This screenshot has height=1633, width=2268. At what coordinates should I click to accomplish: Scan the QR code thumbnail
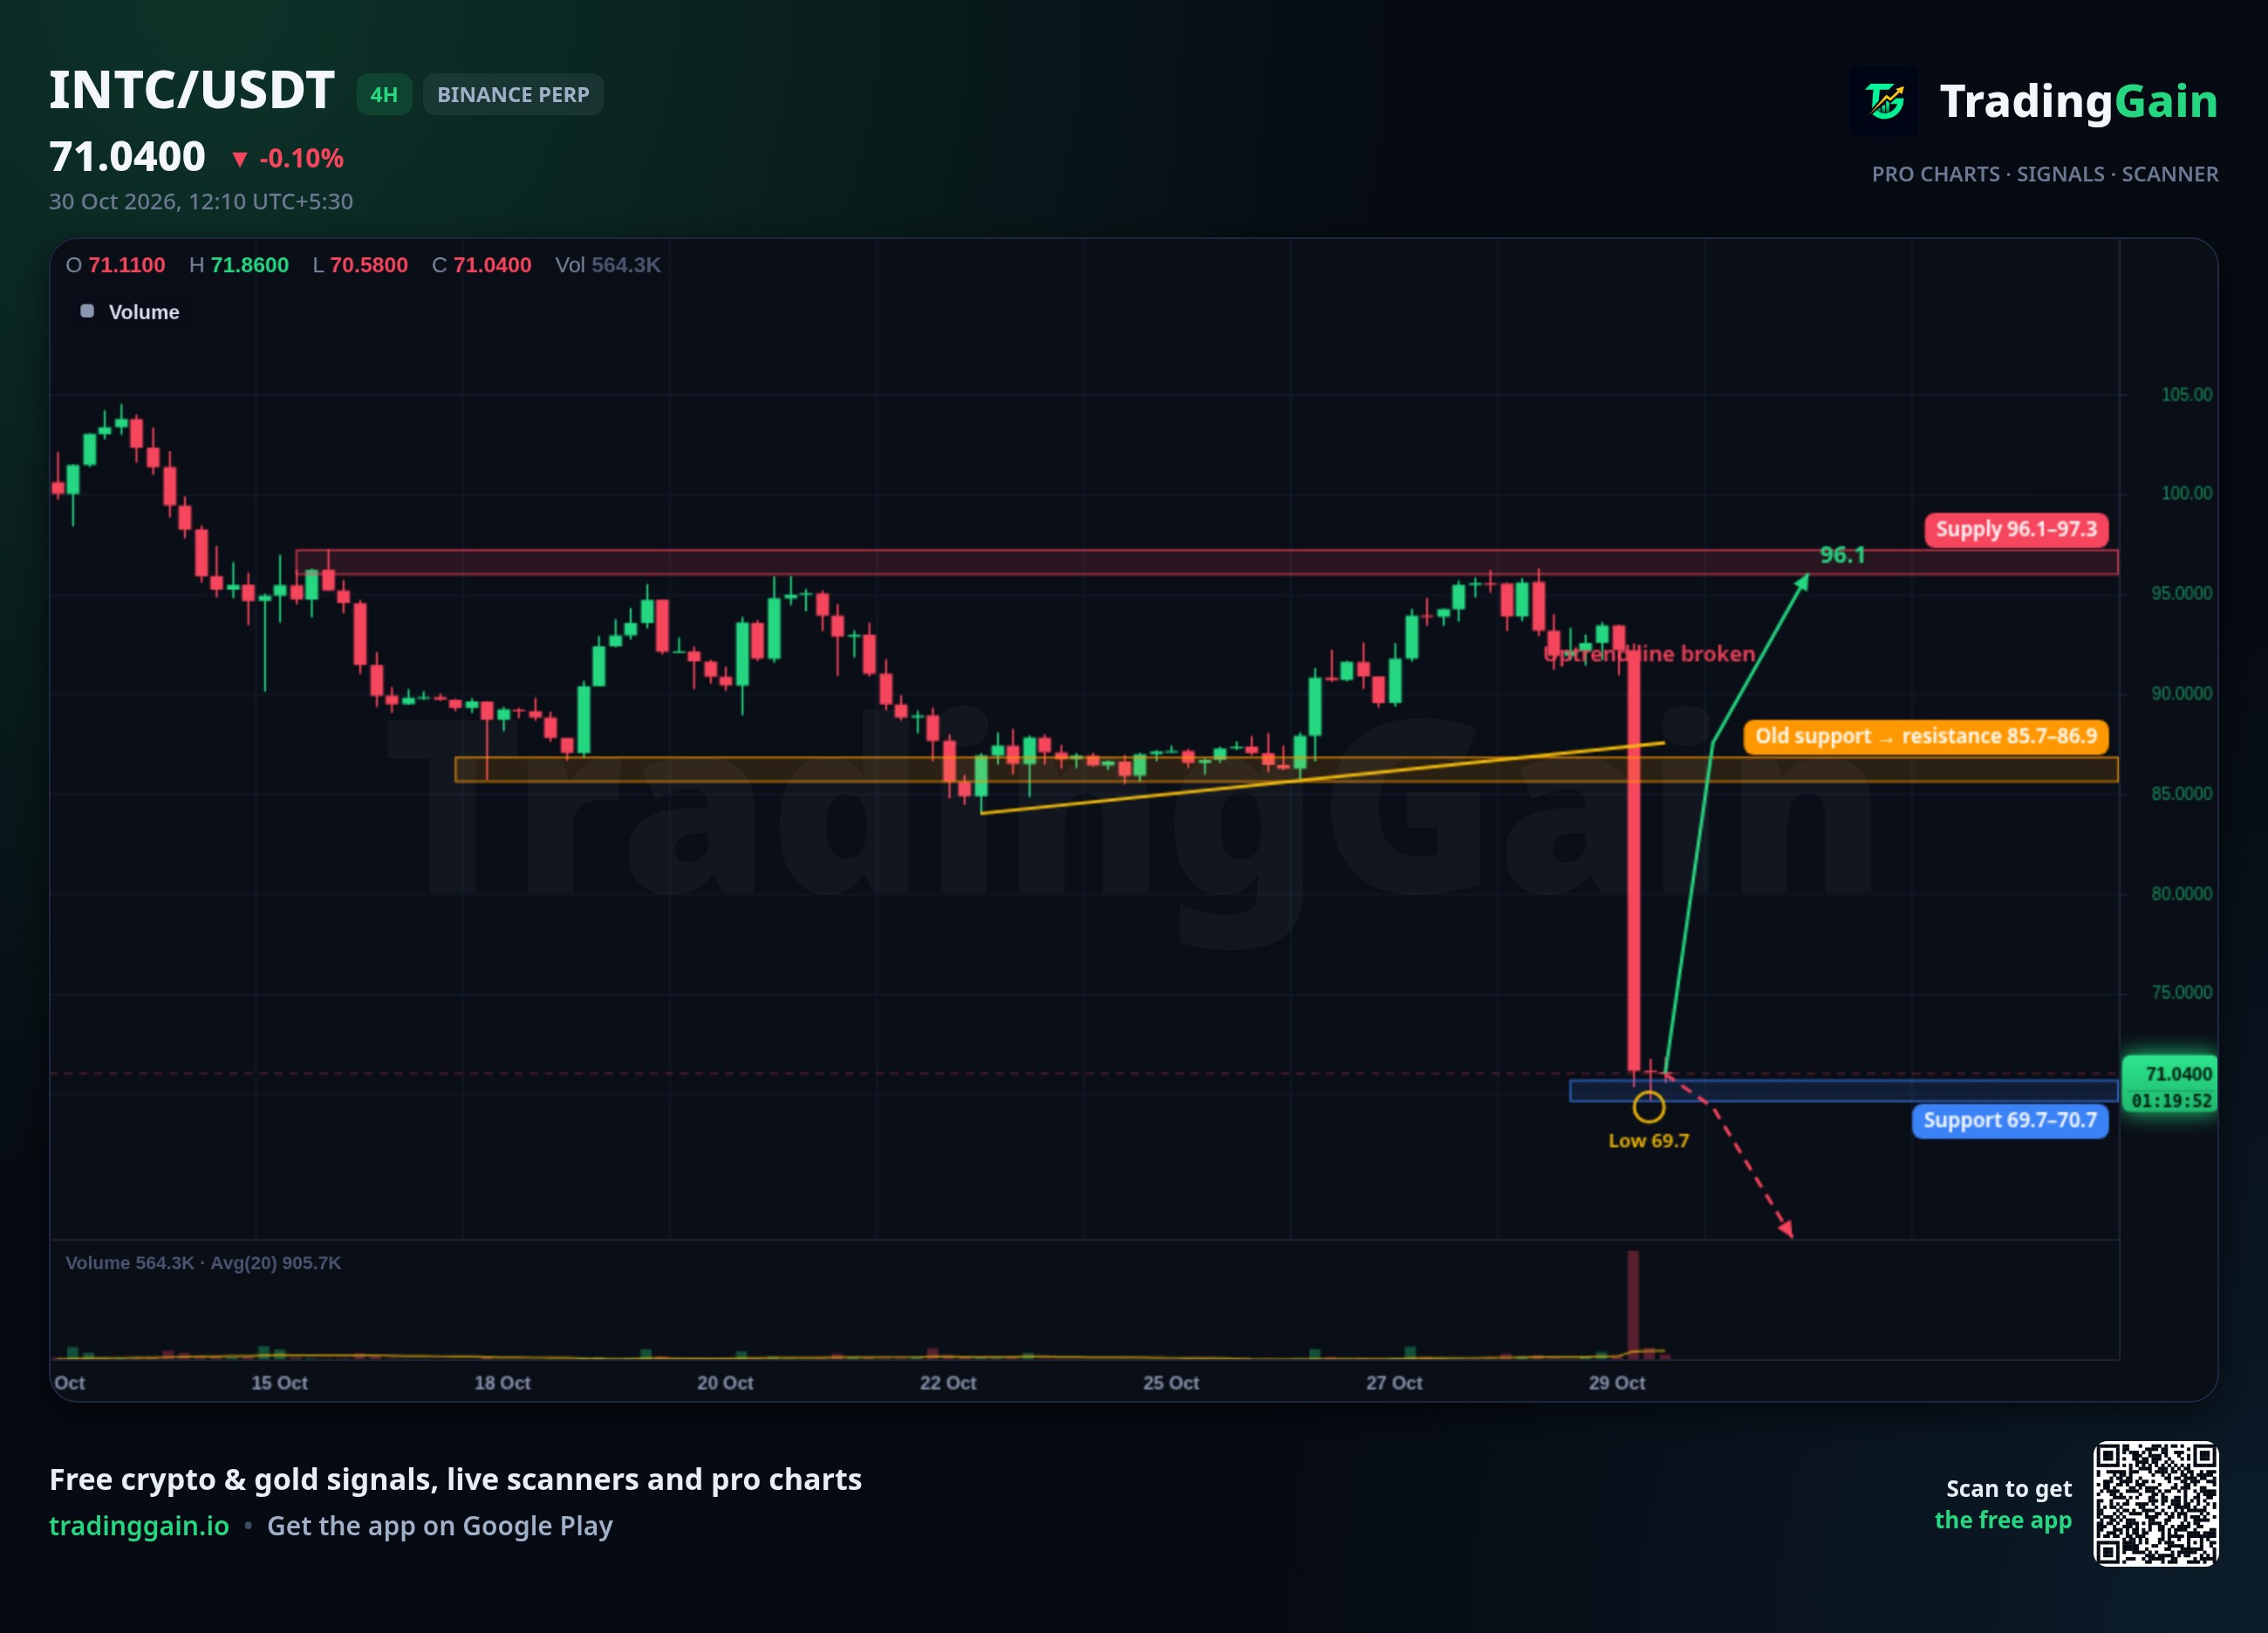2156,1503
